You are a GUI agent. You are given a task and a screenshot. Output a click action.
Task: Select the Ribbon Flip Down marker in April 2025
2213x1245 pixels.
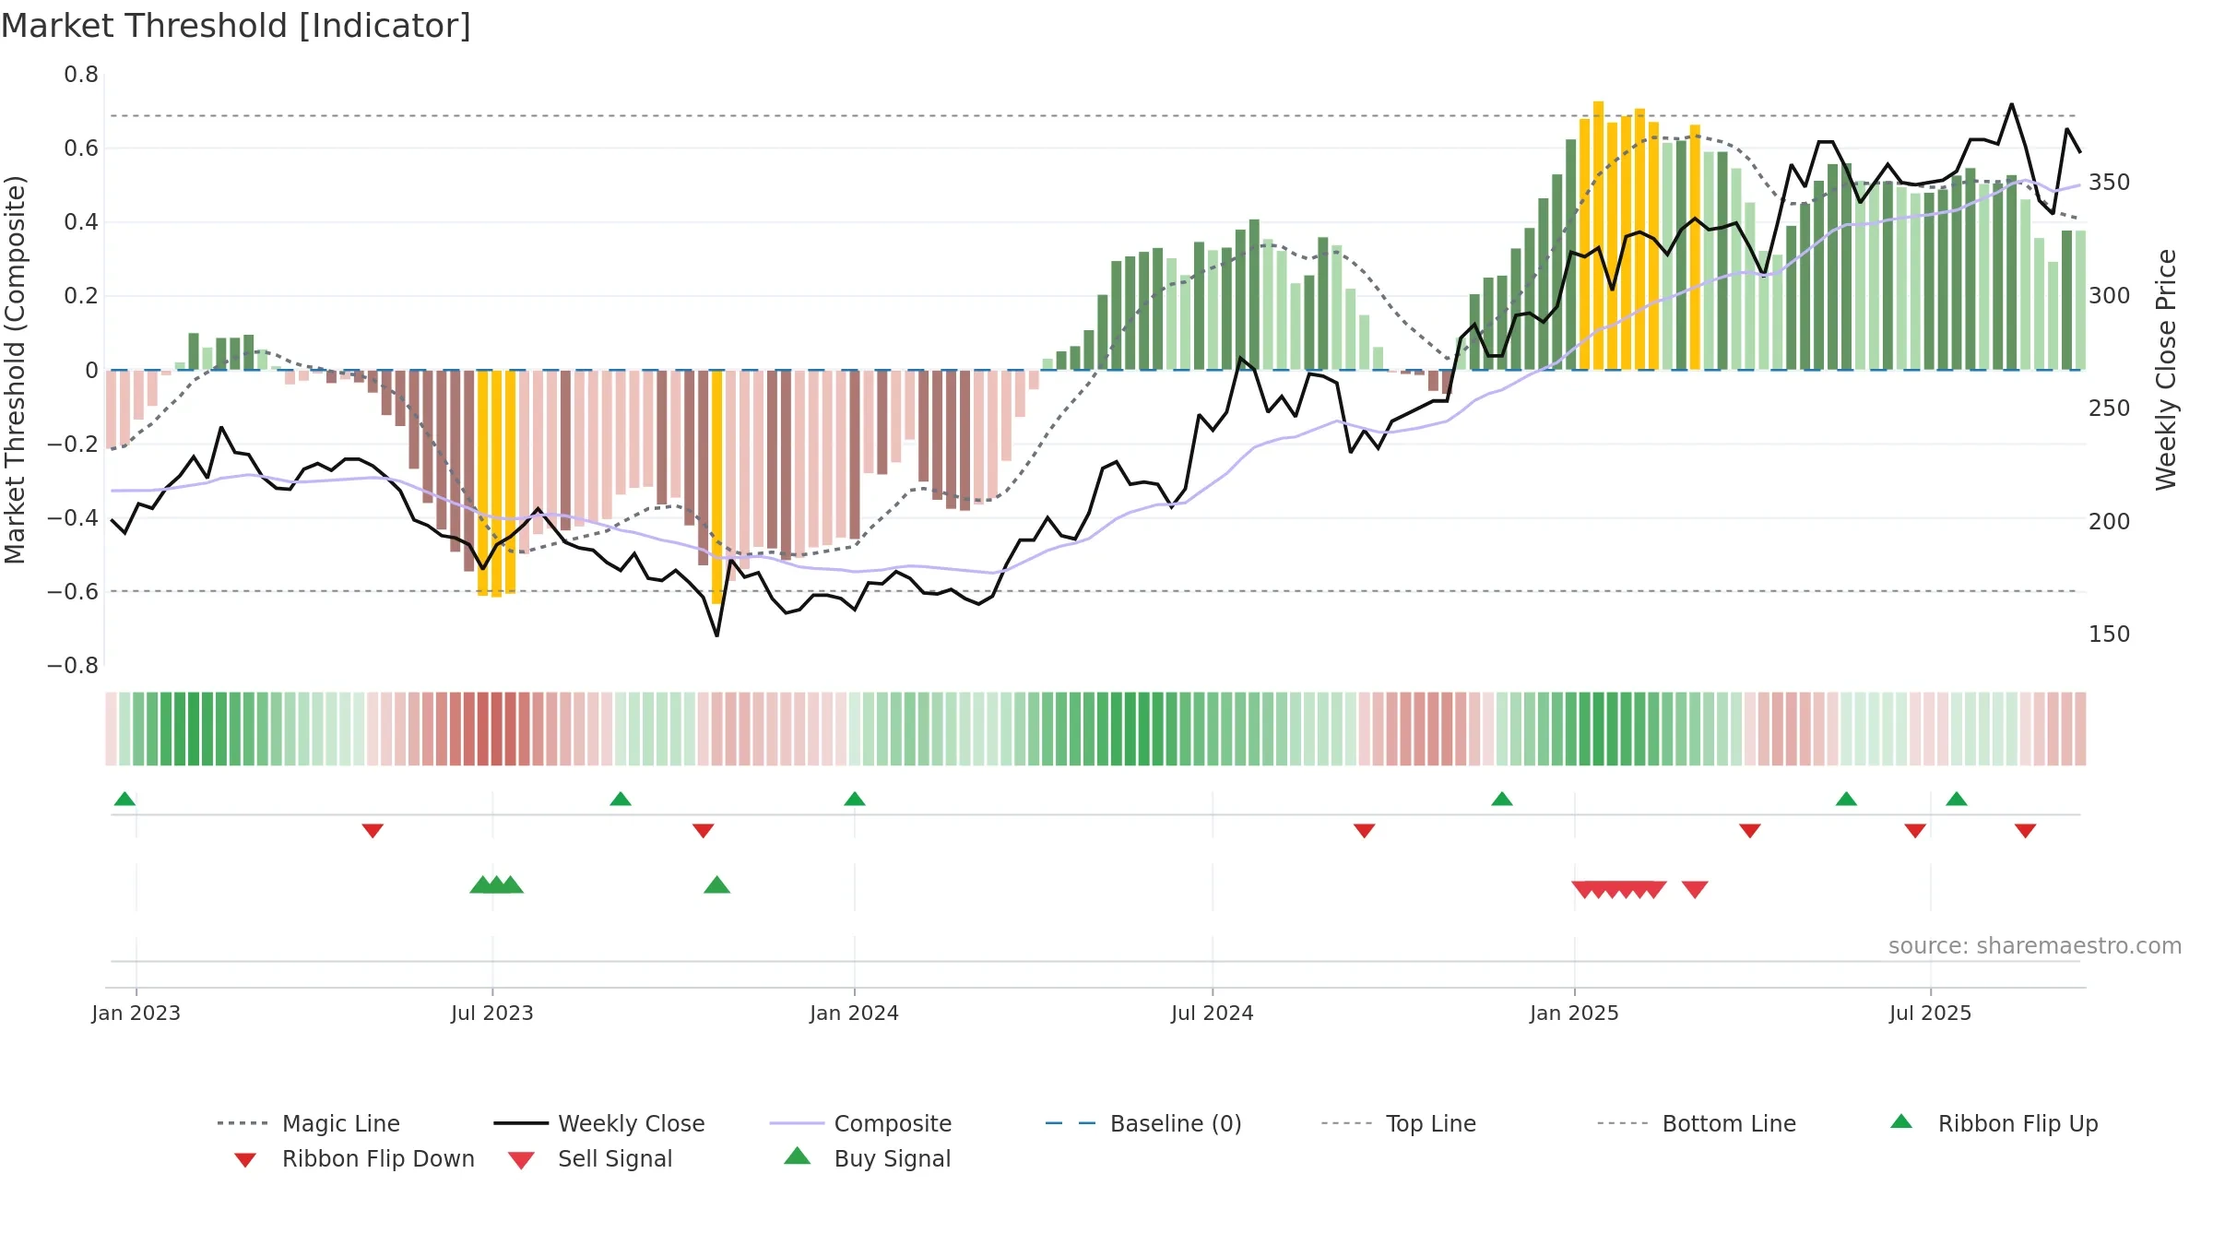(1750, 831)
